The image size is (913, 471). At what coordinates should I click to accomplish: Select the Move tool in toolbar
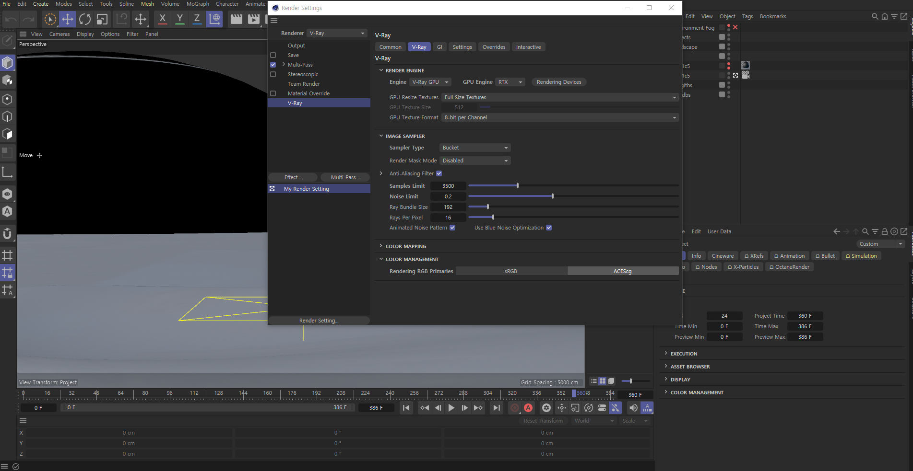pyautogui.click(x=68, y=19)
